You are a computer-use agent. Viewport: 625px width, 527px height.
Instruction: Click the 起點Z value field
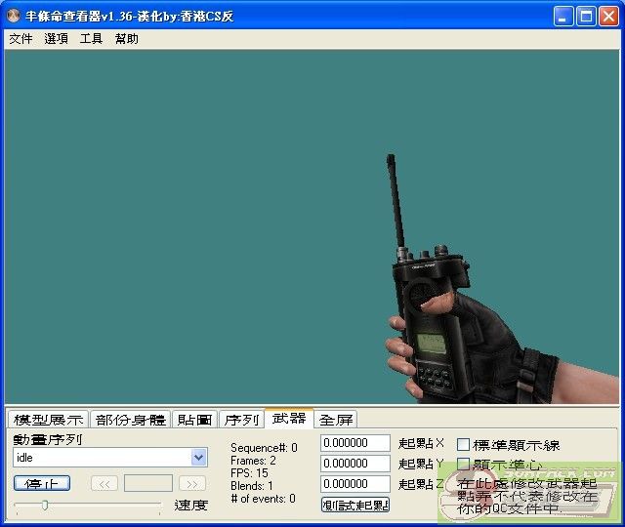click(355, 484)
